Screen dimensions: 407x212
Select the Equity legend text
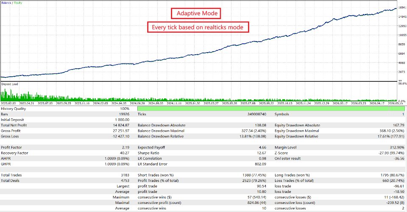pos(18,3)
